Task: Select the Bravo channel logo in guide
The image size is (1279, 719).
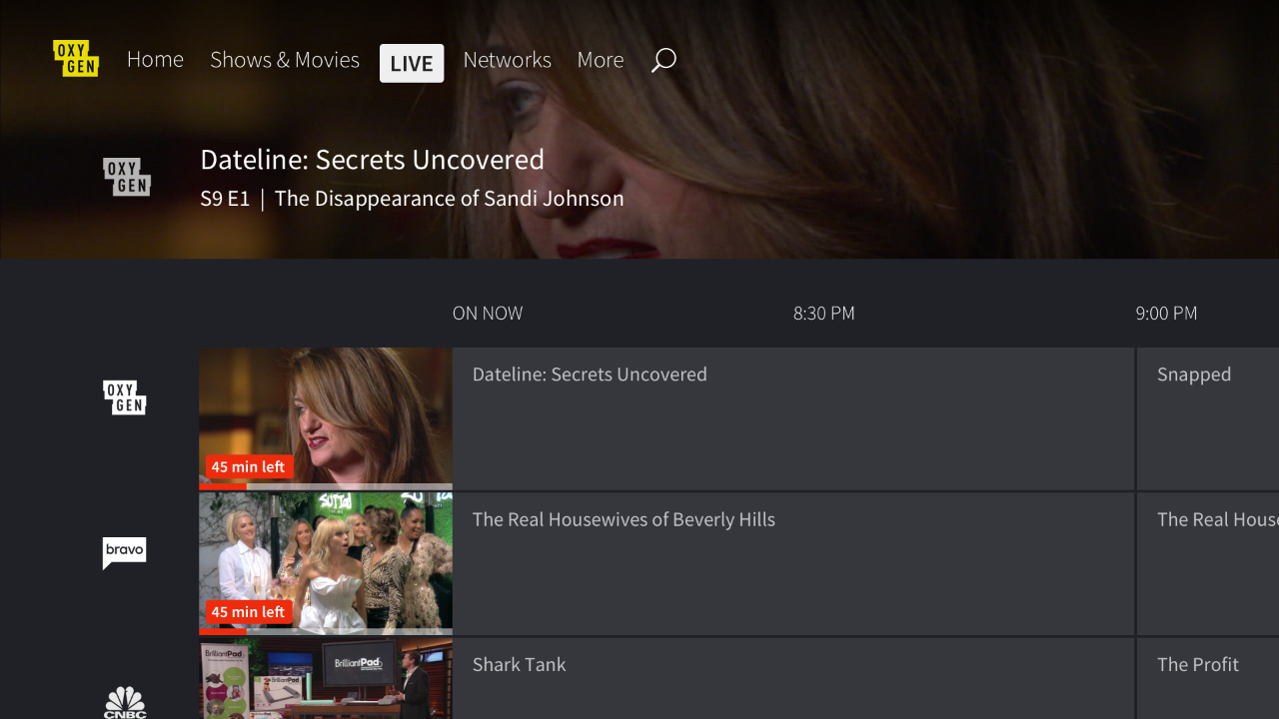Action: 125,553
